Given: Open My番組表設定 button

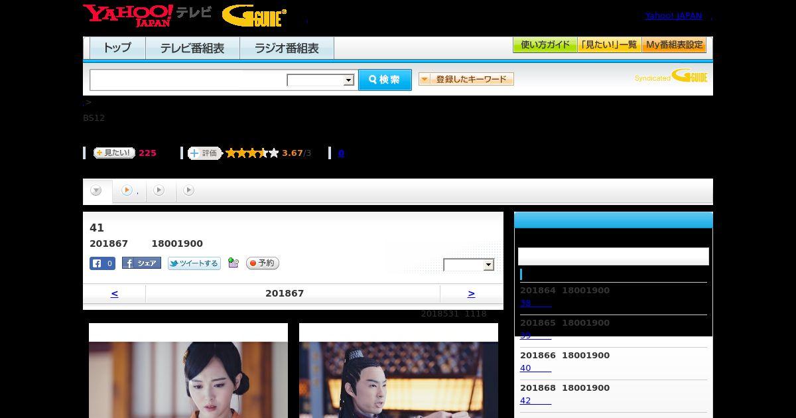Looking at the screenshot, I should tap(674, 45).
